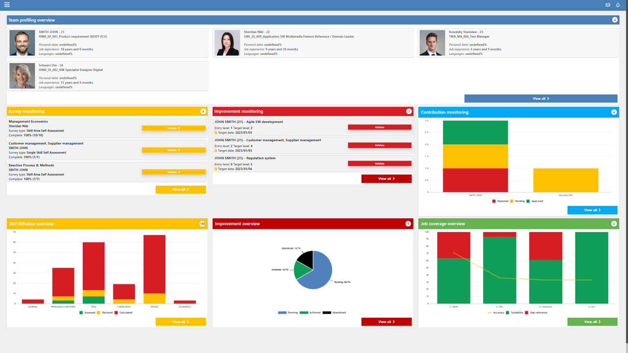Open the mail envelope icon
This screenshot has height=353, width=628.
click(608, 5)
